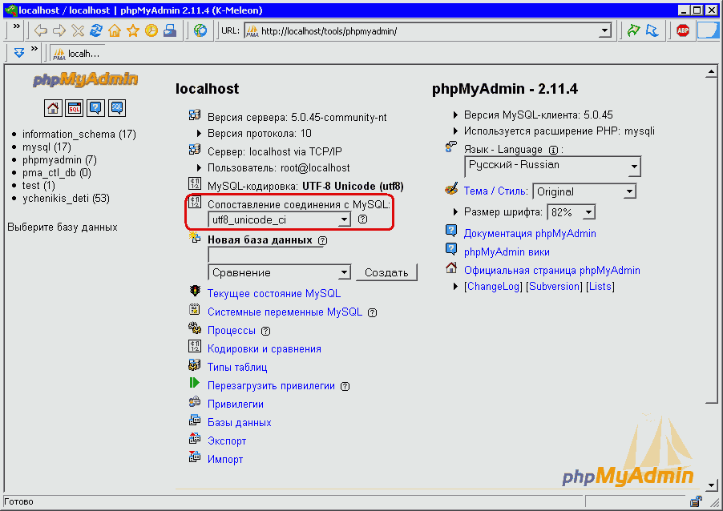This screenshot has width=723, height=511.
Task: Click the Forward arrow in browser toolbar
Action: pos(59,31)
